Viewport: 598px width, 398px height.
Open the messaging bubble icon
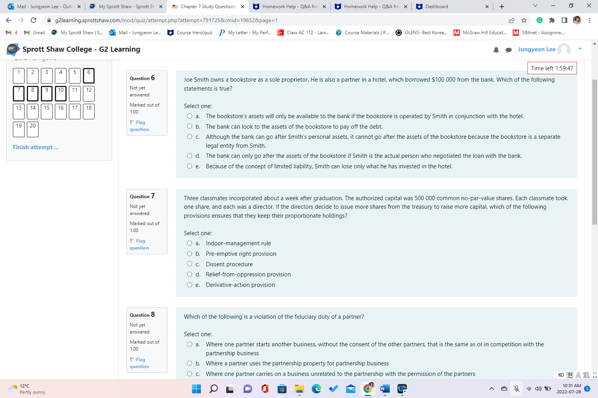pos(509,49)
